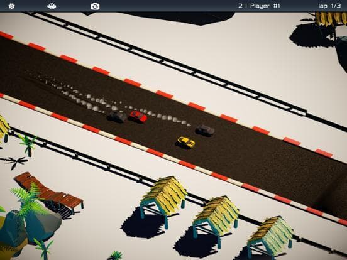Select the yellow race car
The image size is (347, 260).
click(x=186, y=142)
